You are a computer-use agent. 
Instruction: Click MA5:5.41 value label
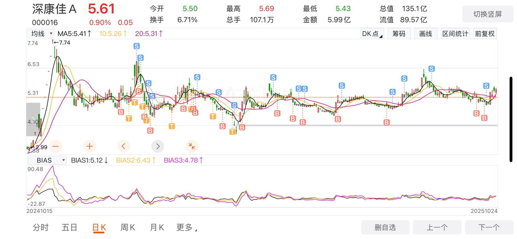pos(74,34)
